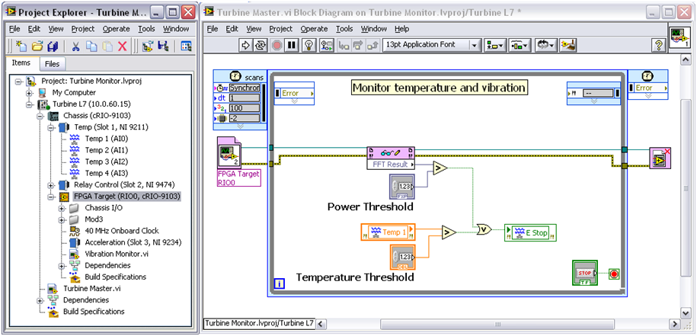Image resolution: width=697 pixels, height=336 pixels.
Task: Toggle Retain Wire Values button
Action: pyautogui.click(x=328, y=45)
